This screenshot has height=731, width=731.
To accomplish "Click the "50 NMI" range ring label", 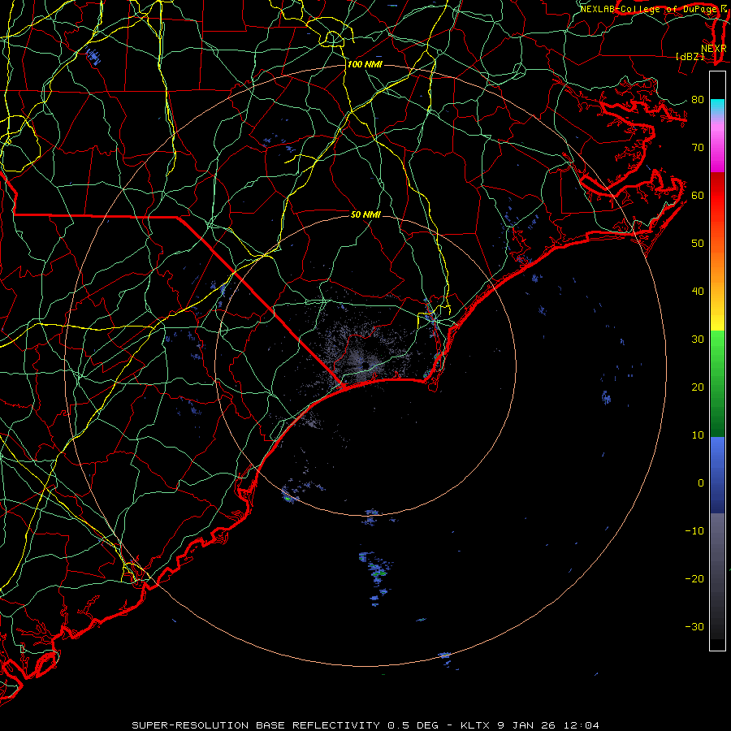I will (366, 215).
